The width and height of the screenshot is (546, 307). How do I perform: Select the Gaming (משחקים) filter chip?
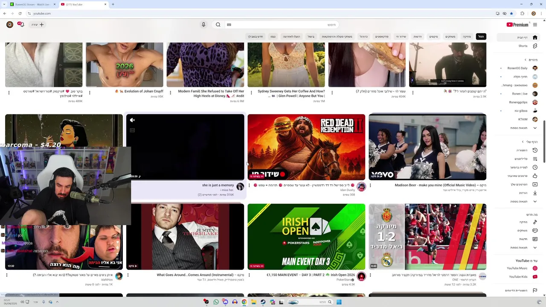(450, 37)
